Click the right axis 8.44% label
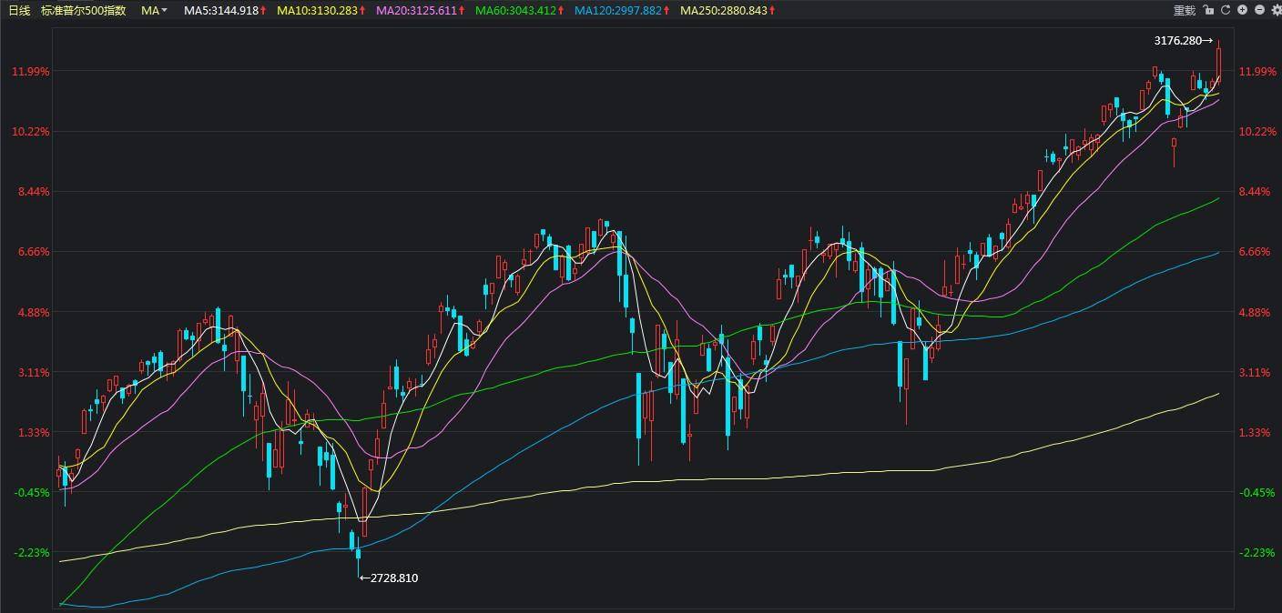Screen dimensions: 1282x613 click(1255, 191)
